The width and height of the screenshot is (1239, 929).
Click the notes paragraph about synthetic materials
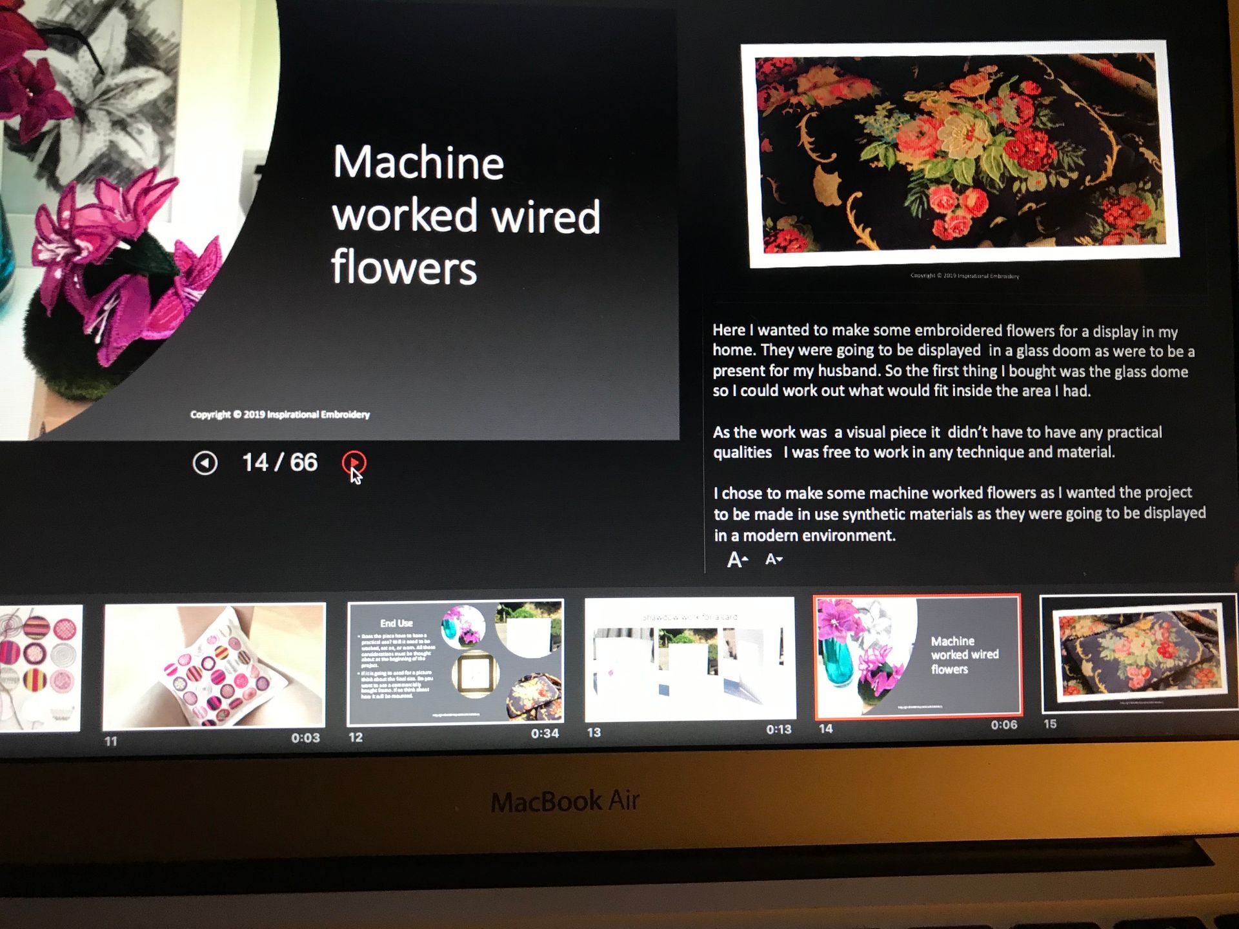(959, 514)
